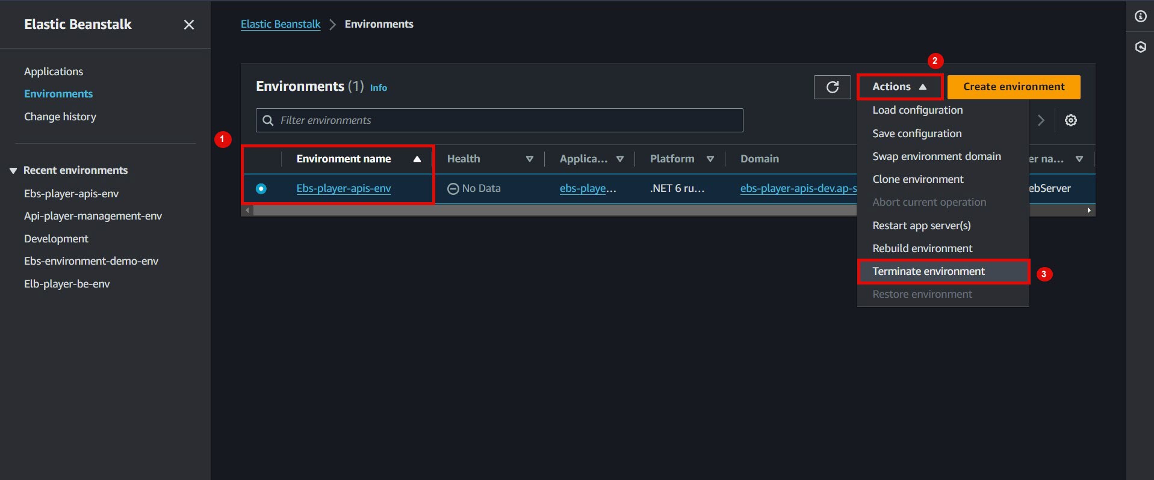Select Restart app server(s) option
The width and height of the screenshot is (1154, 480).
coord(922,226)
